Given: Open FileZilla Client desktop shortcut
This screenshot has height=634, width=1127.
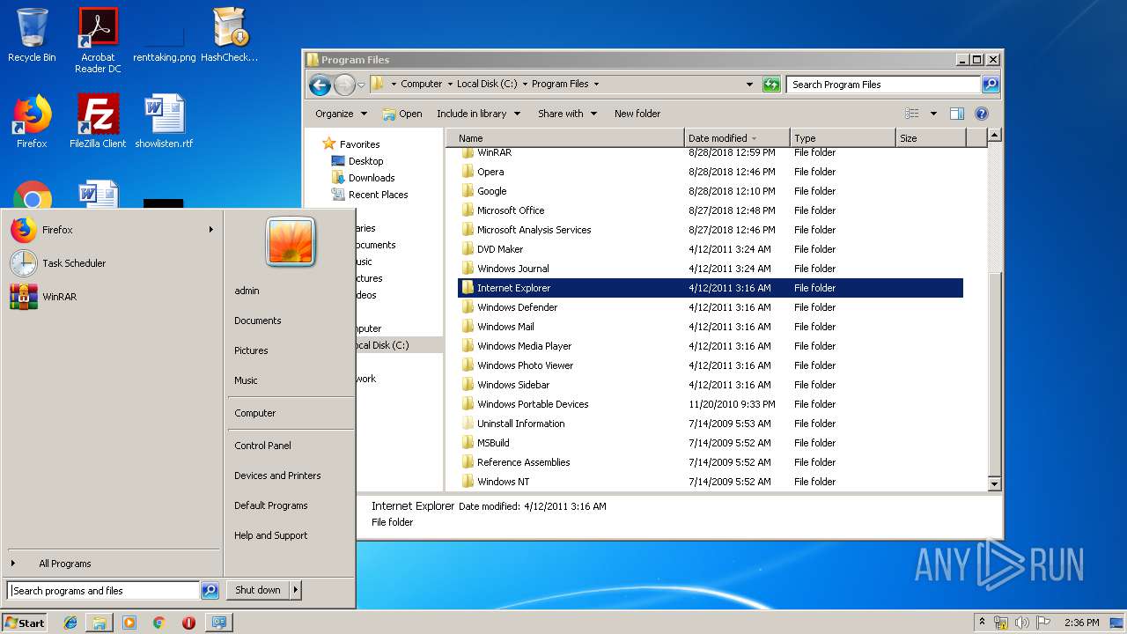Looking at the screenshot, I should 98,122.
